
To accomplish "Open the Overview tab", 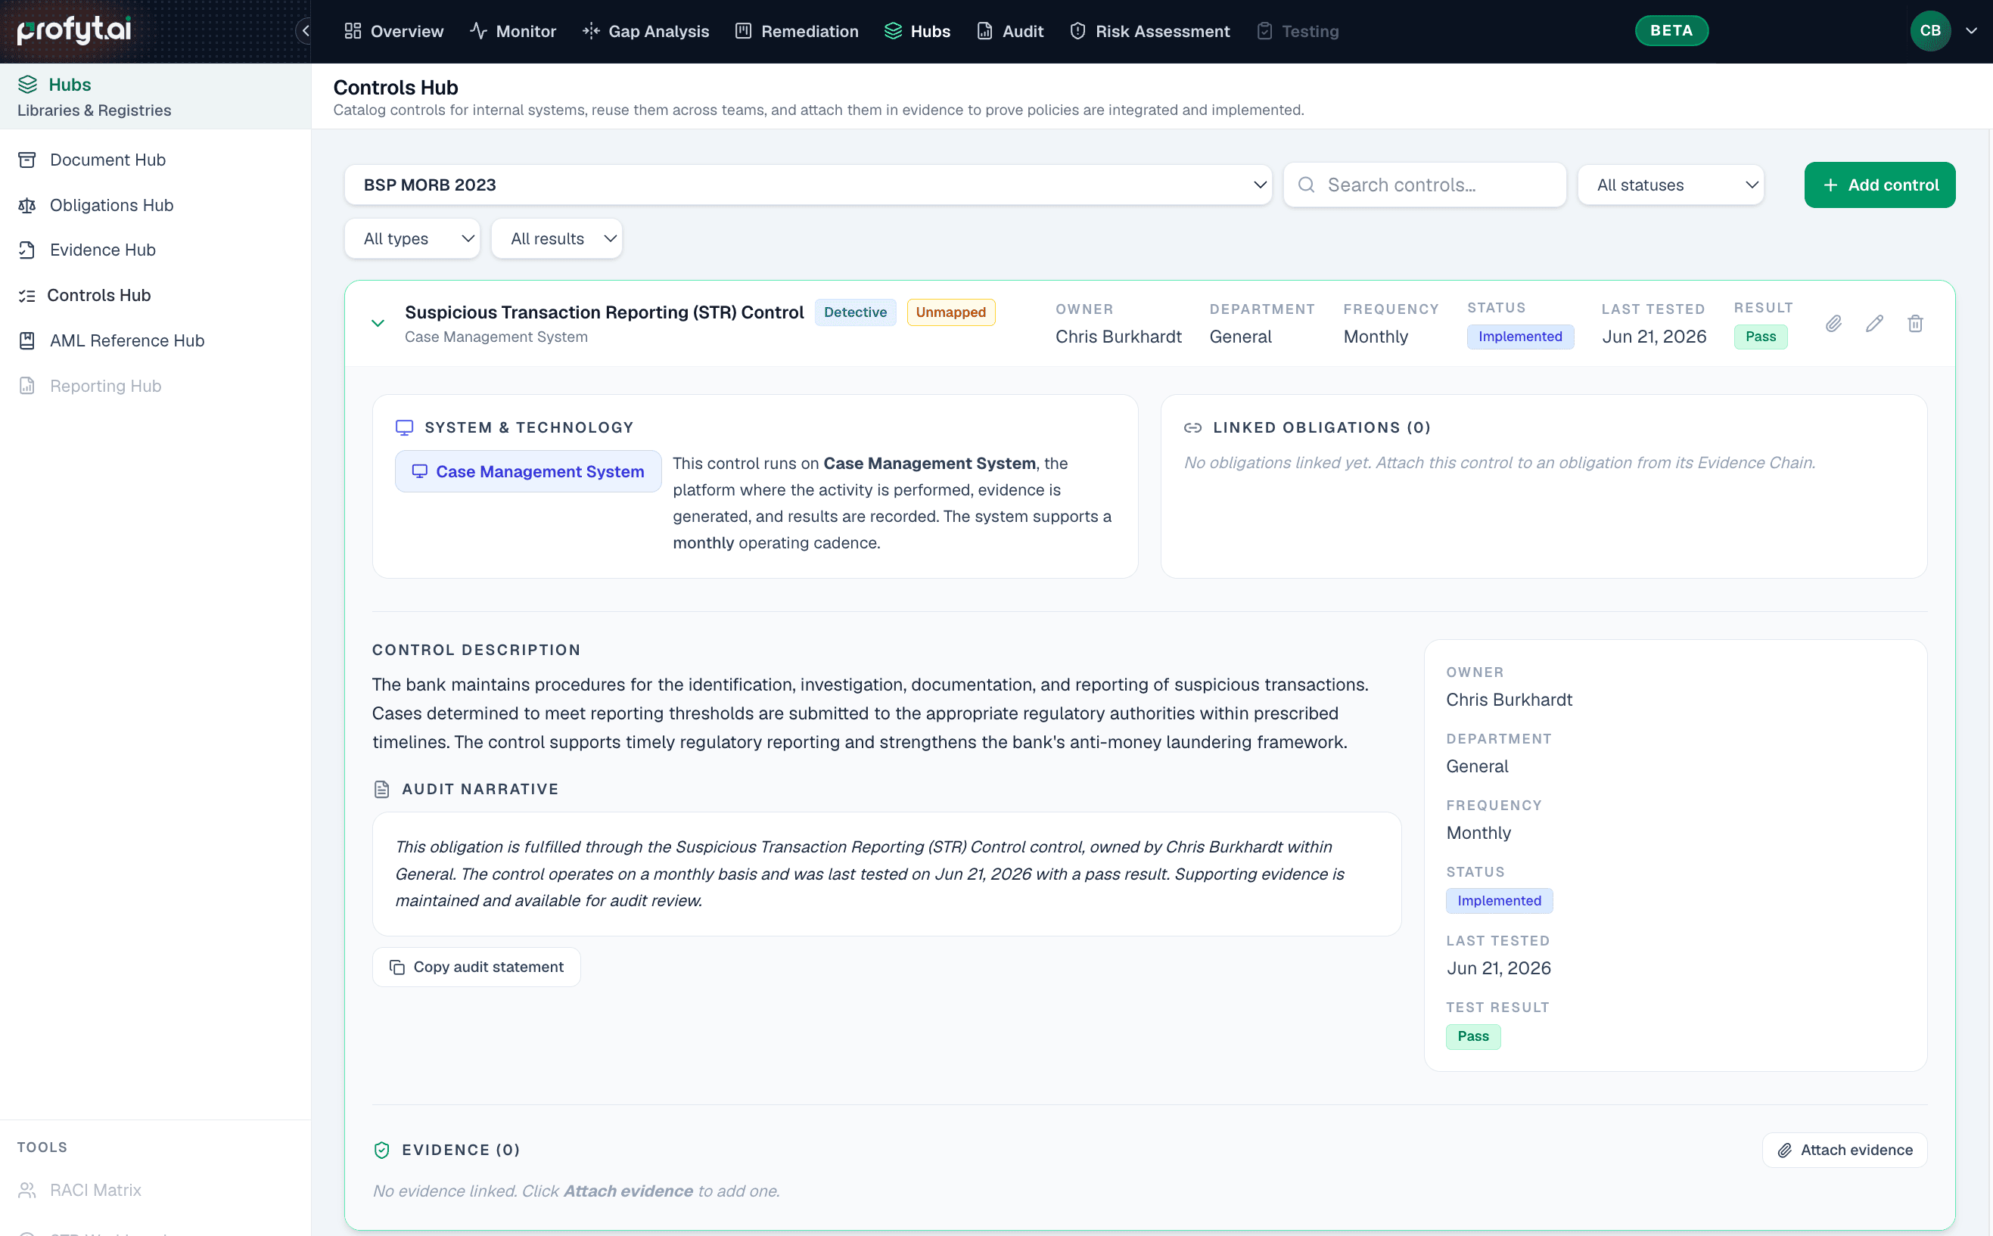I will [x=394, y=31].
